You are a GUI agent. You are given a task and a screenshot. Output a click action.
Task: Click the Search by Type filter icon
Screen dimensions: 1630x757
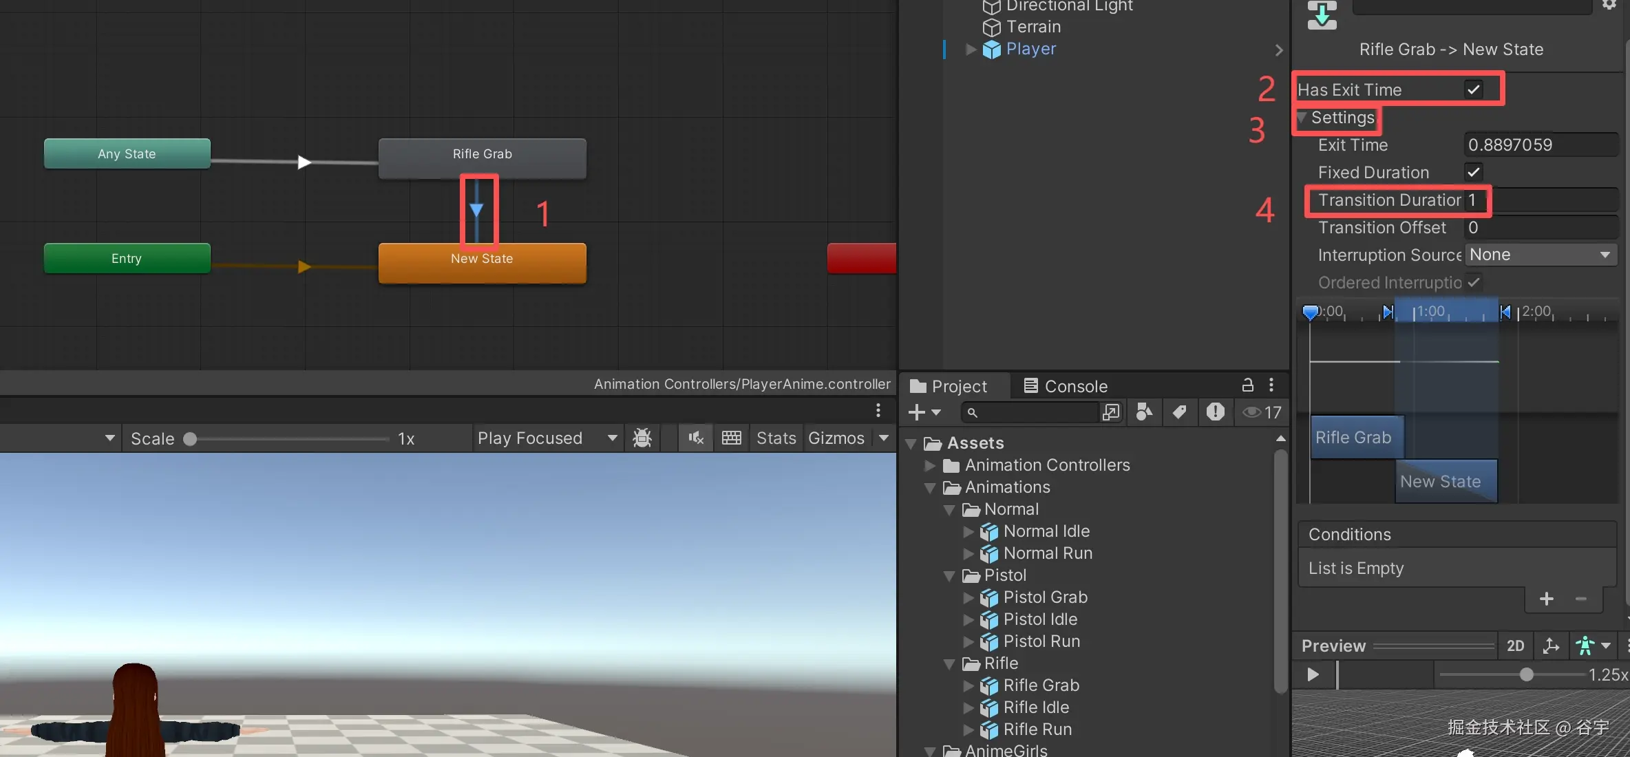1144,412
